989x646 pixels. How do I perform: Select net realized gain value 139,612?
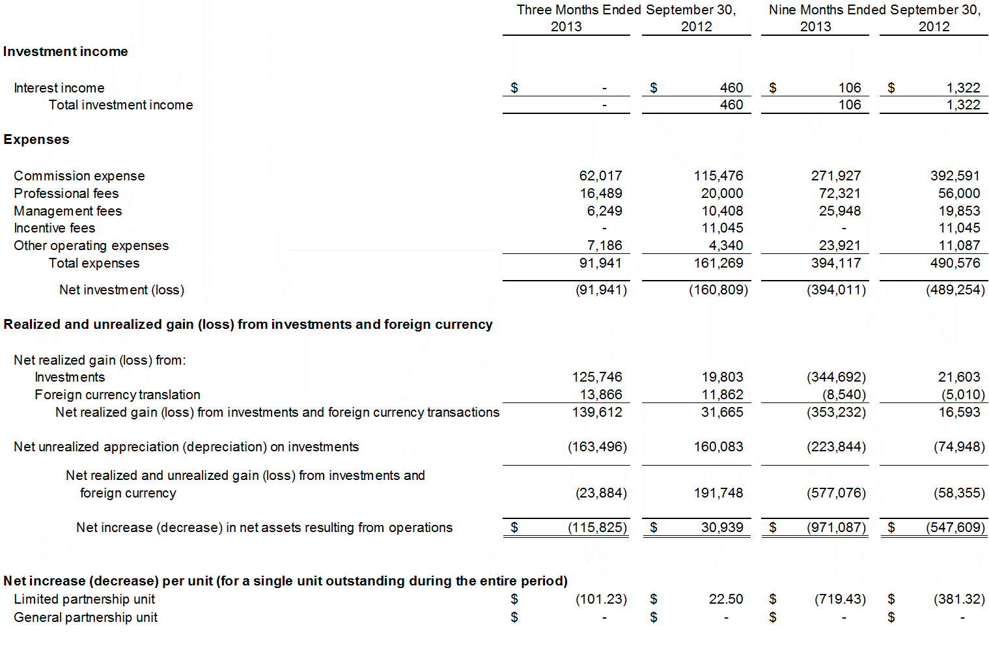(x=597, y=412)
